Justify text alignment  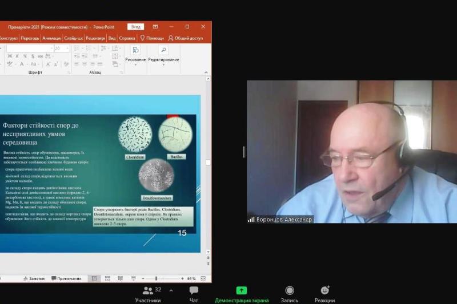[100, 64]
